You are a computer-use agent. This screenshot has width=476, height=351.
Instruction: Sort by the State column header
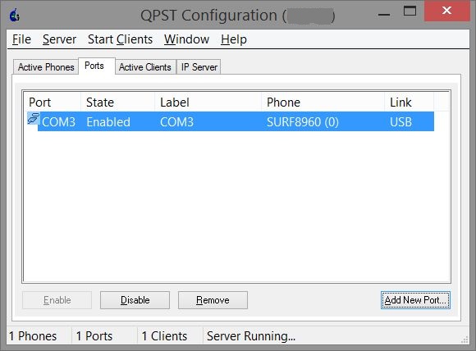118,103
